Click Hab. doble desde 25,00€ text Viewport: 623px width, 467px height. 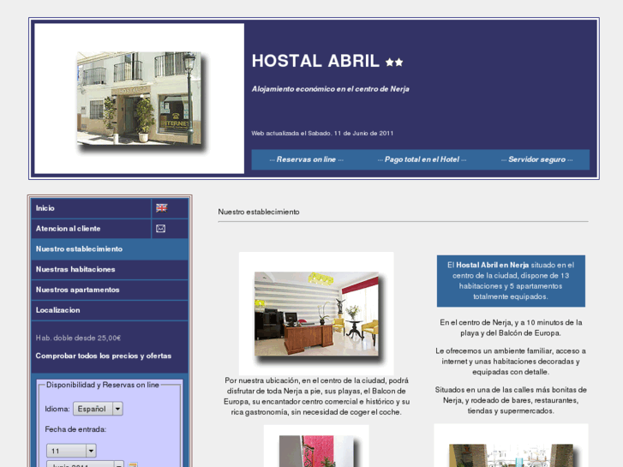tap(78, 338)
